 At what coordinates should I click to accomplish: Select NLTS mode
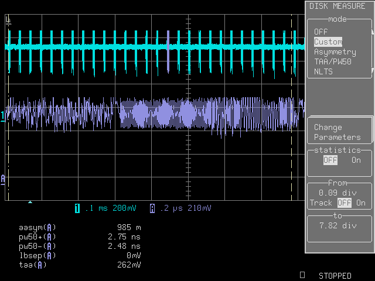point(323,71)
